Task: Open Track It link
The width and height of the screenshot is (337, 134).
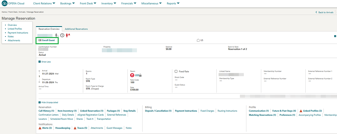Action: 90,119
